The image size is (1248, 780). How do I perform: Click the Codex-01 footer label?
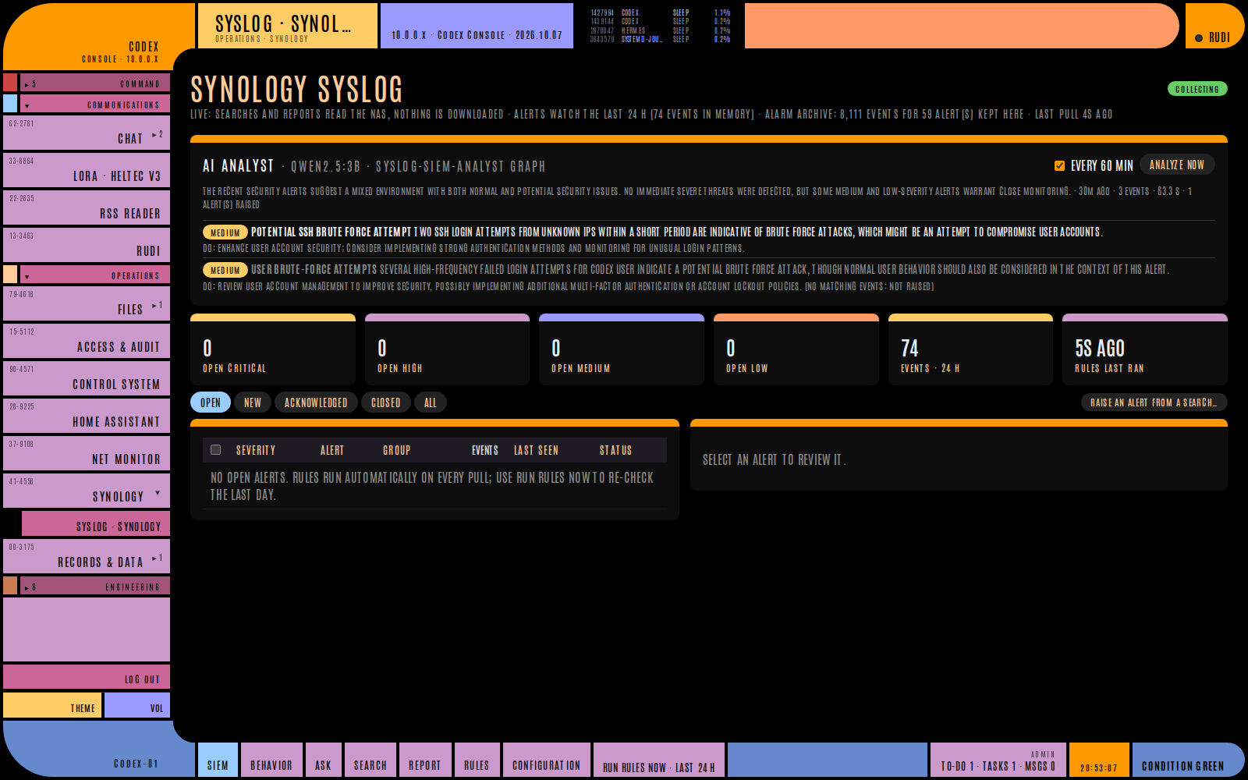point(136,764)
